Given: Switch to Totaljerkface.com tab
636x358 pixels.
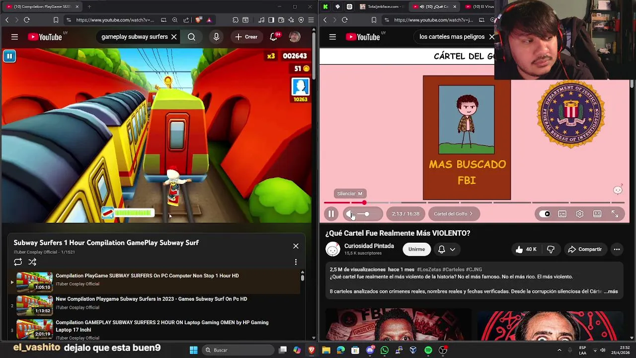Looking at the screenshot, I should [382, 6].
